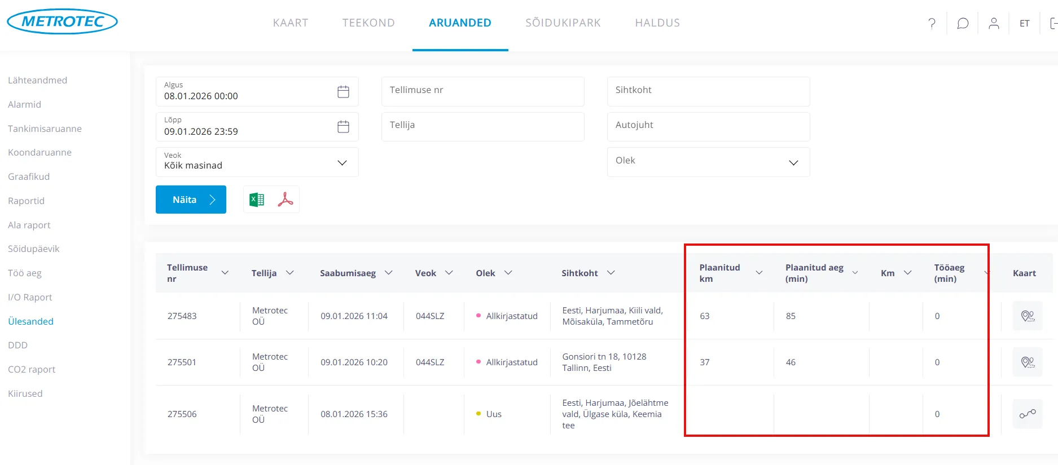Open the chat messages icon

(963, 23)
